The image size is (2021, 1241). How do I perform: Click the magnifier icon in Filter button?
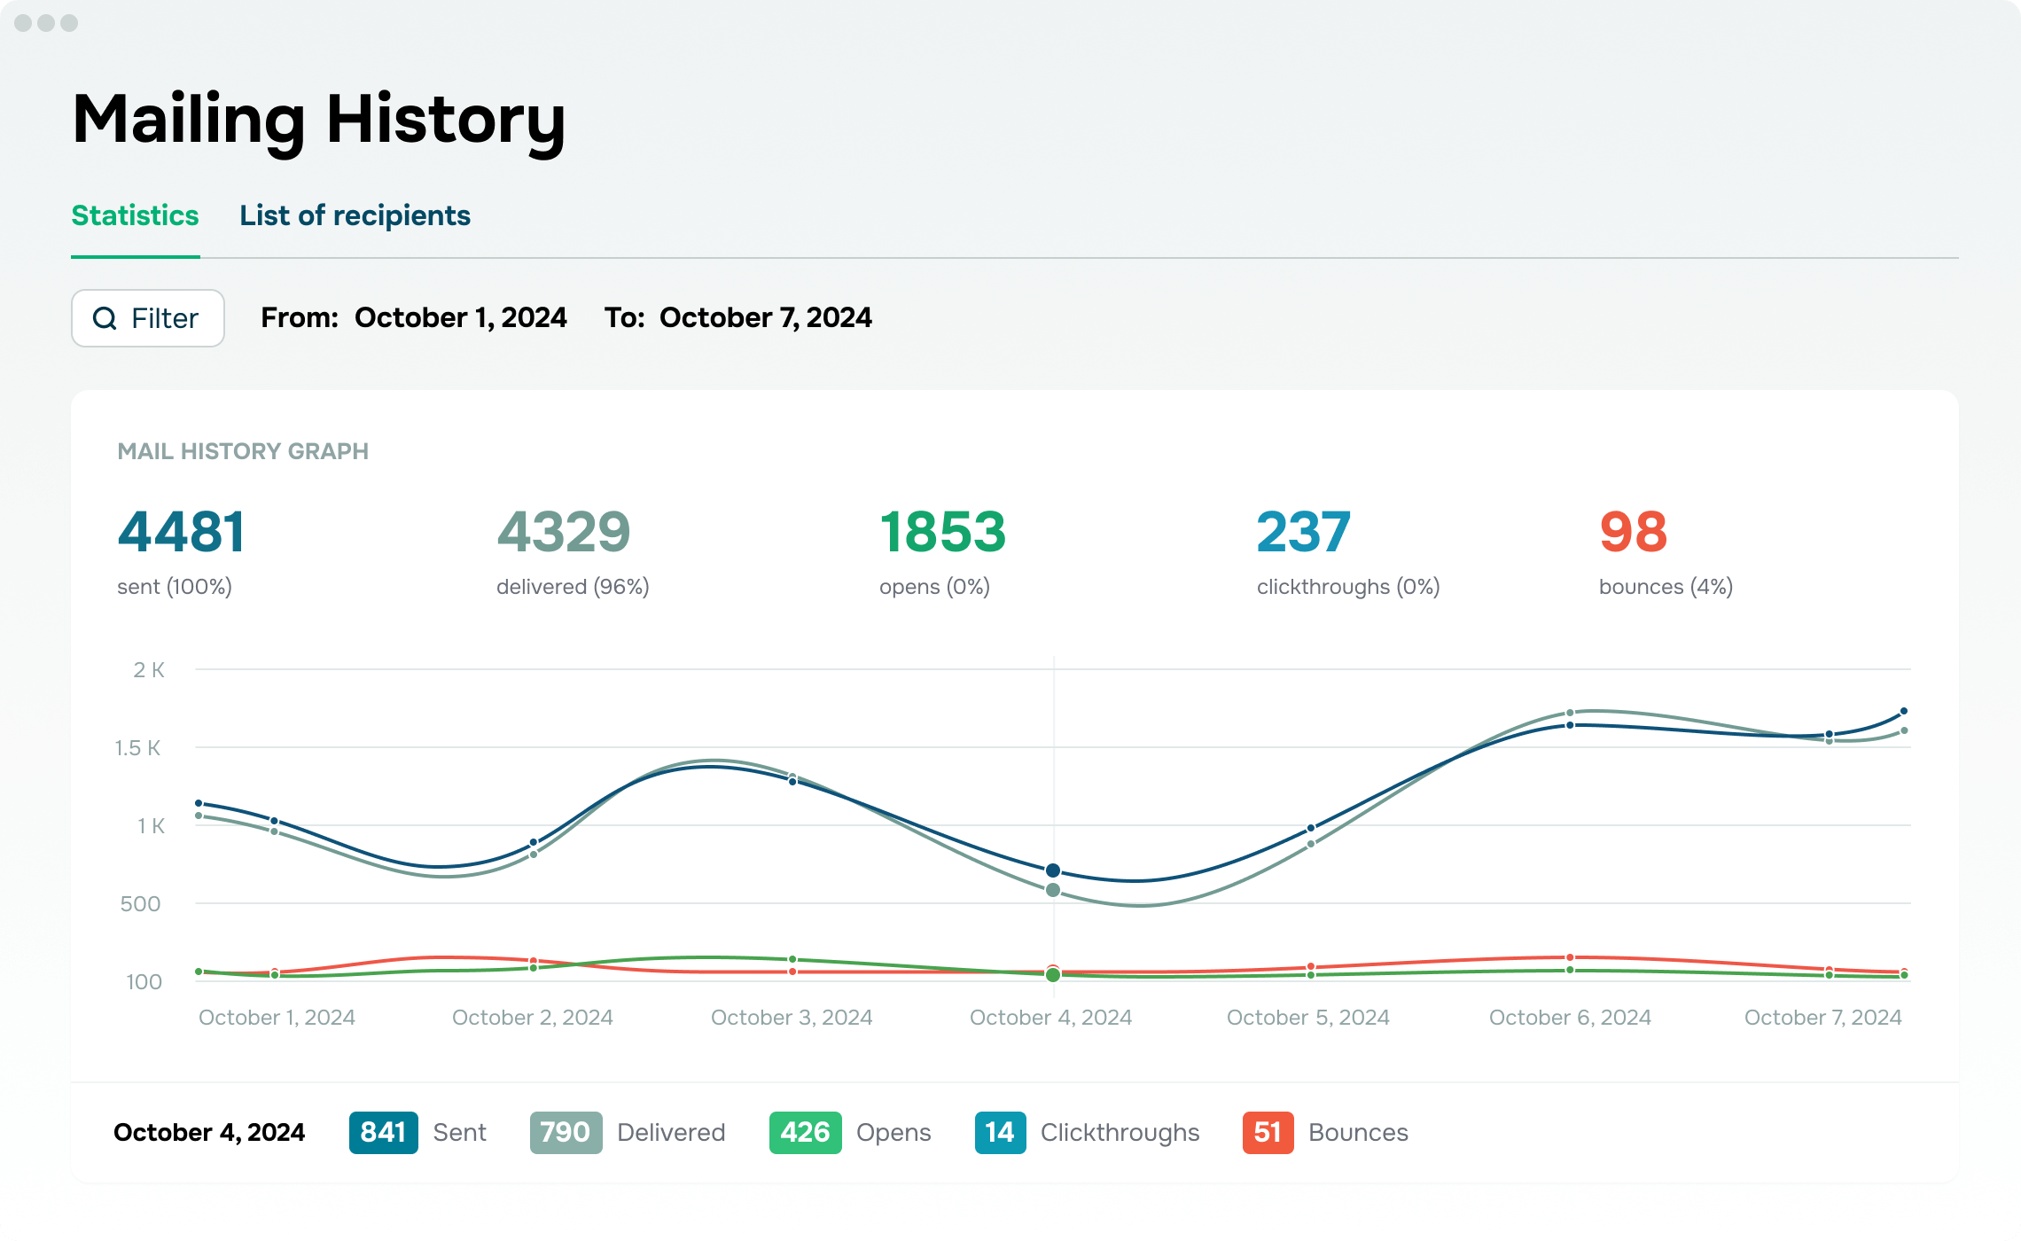pos(105,318)
